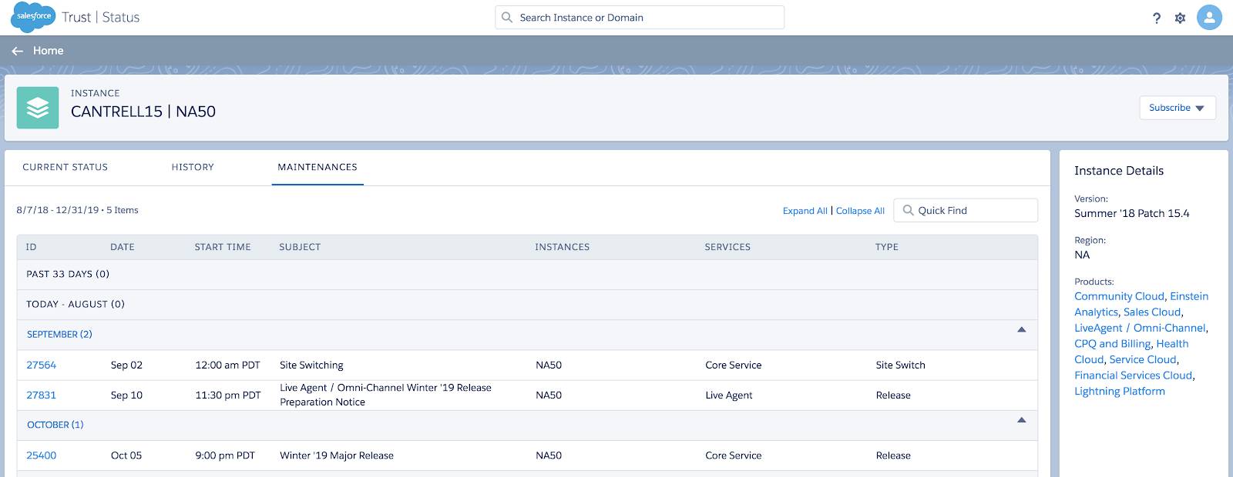
Task: Click the START TIME column header
Action: (x=223, y=247)
